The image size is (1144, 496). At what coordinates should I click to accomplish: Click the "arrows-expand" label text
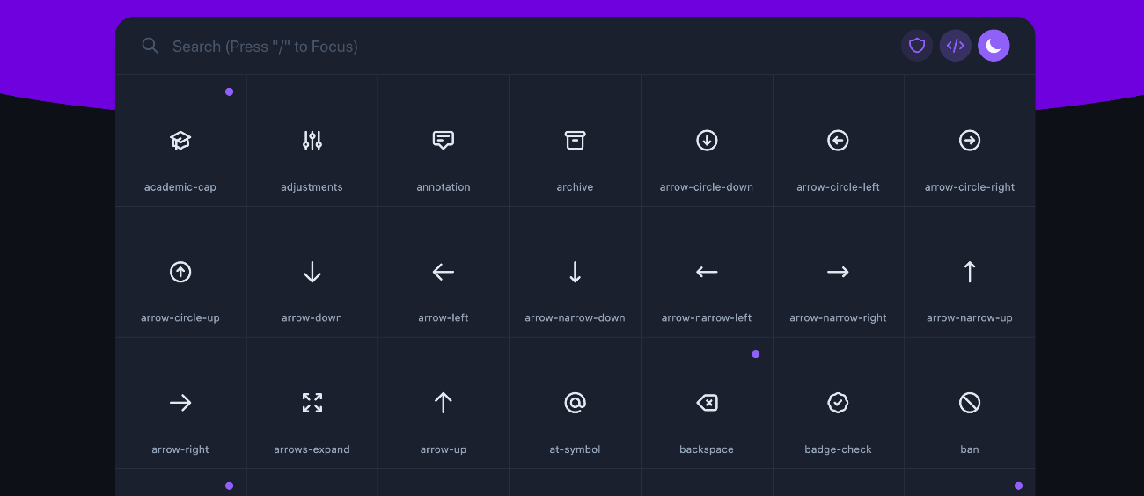[312, 449]
